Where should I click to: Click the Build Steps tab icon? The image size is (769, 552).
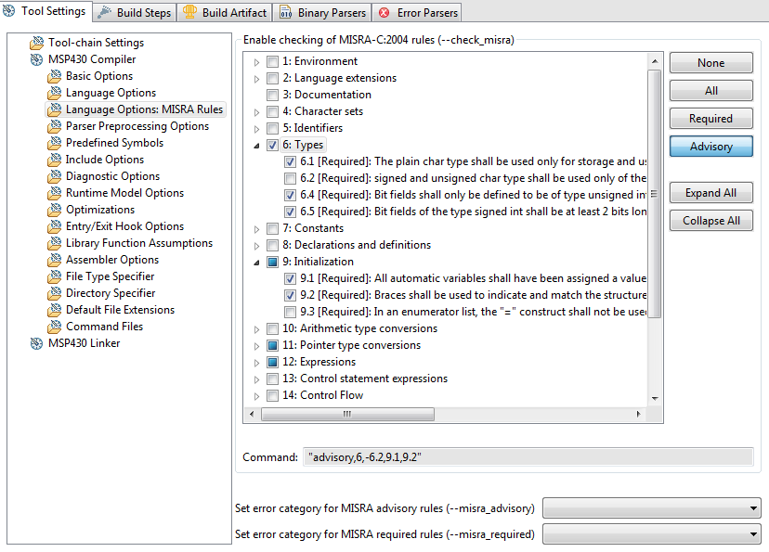click(x=104, y=13)
